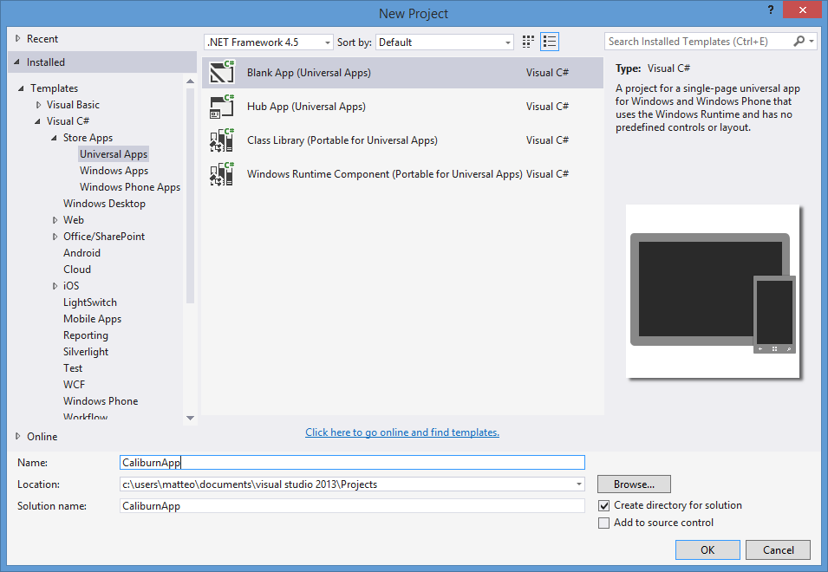Viewport: 828px width, 572px height.
Task: Select the Windows Phone category
Action: pos(101,401)
